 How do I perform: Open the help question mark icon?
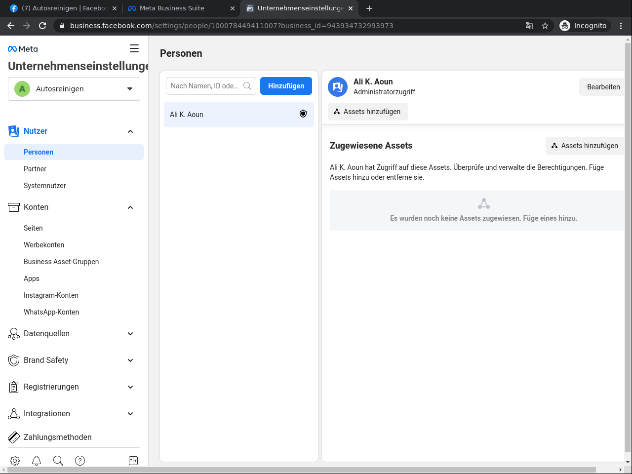click(x=80, y=461)
